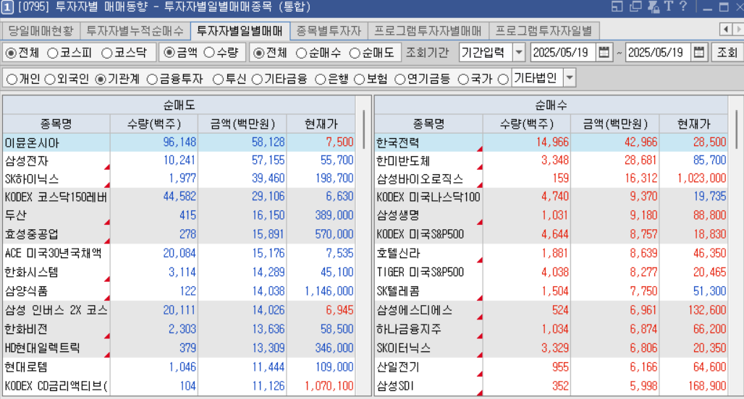Click the 순매도 table 종목명 column header
This screenshot has height=399, width=744.
pos(56,124)
